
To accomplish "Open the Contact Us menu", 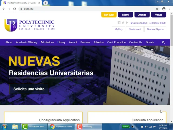I will pos(136,42).
